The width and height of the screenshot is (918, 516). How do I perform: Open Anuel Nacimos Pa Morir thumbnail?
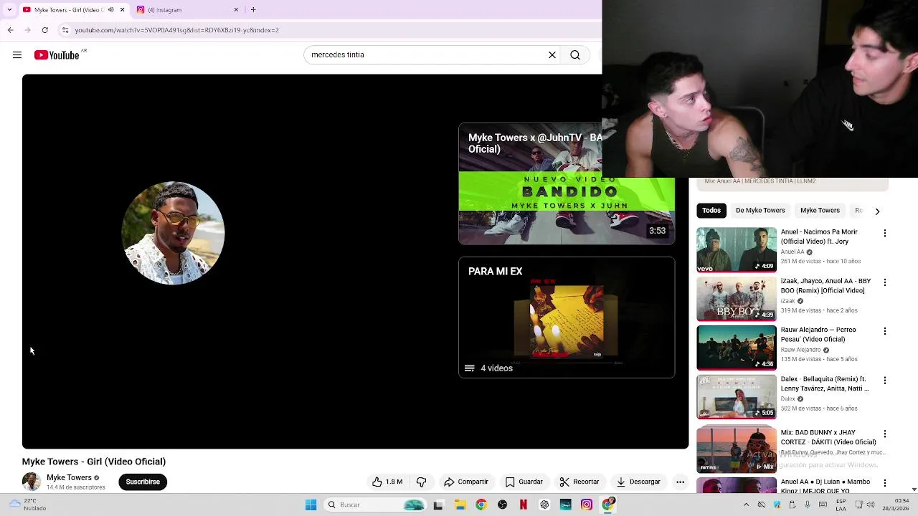[736, 249]
